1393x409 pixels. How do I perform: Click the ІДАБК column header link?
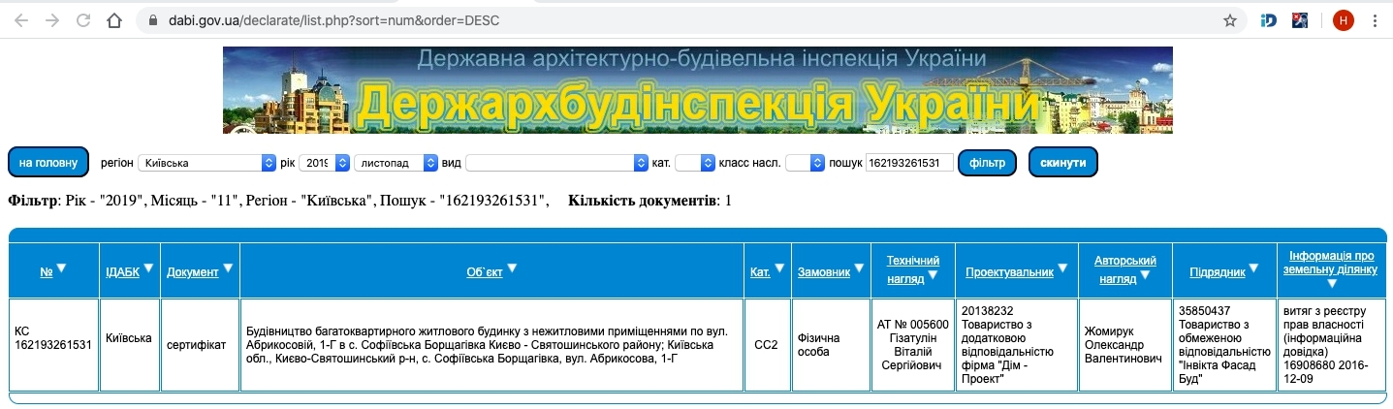pos(122,272)
